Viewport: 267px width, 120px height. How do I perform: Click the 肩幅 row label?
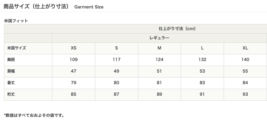(x=11, y=71)
